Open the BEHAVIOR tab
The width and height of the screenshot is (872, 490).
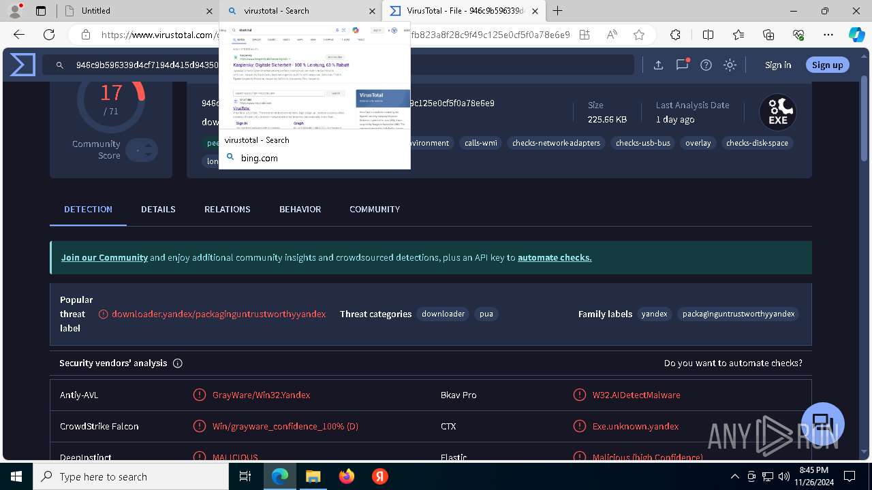300,209
